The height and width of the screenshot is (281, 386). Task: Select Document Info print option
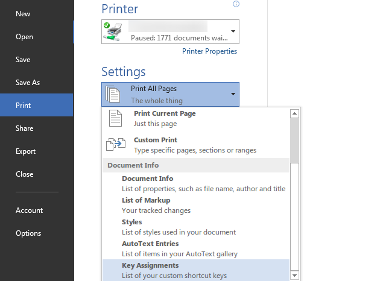point(147,178)
